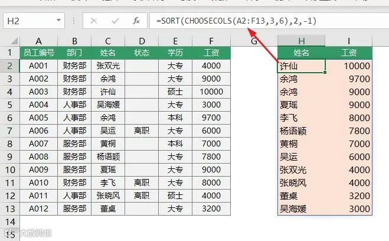Select cell 吴海媛 in column H
Viewport: 389px width, 241px height.
click(301, 209)
